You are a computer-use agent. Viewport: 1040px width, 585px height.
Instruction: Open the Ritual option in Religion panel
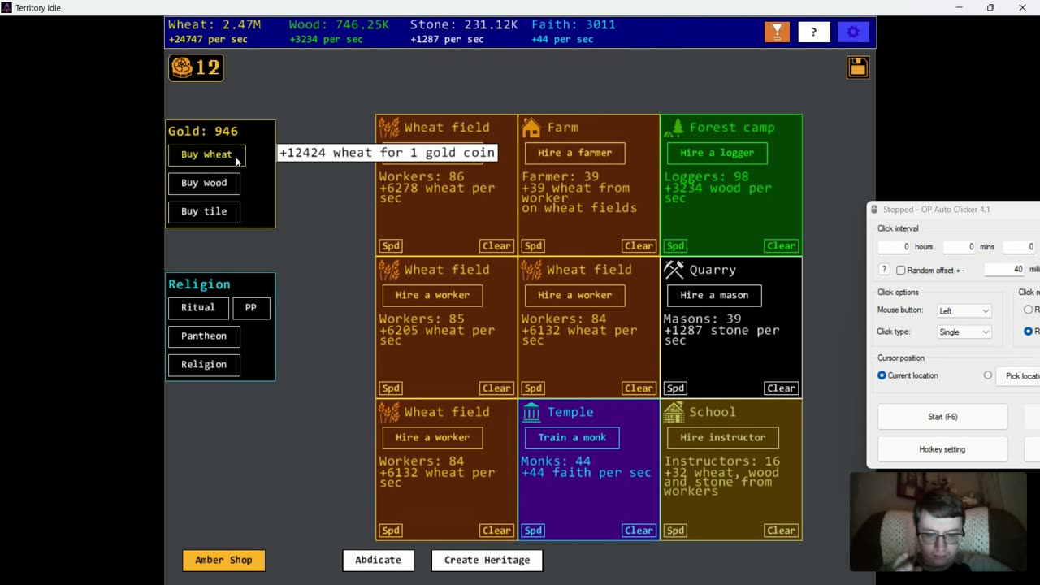click(198, 307)
